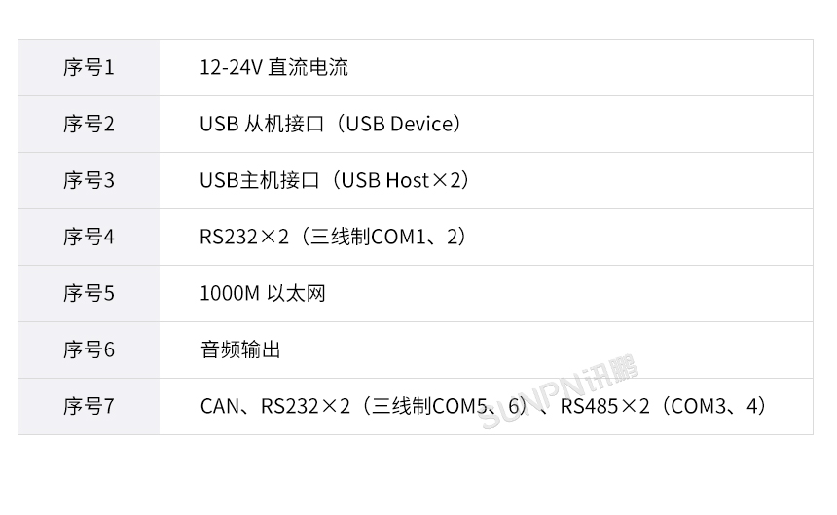Click the 序号5 label cell
Screen dimensions: 837x515
89,293
